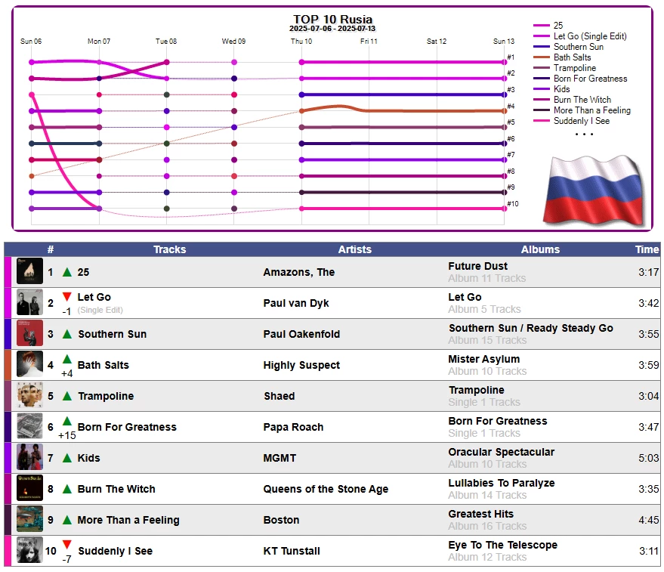Click the green up arrow beside Southern Sun
Viewport: 664px width, 572px height.
pos(67,334)
